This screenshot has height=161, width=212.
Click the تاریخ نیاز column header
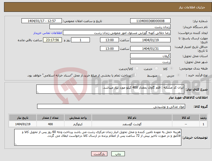coord(23,118)
